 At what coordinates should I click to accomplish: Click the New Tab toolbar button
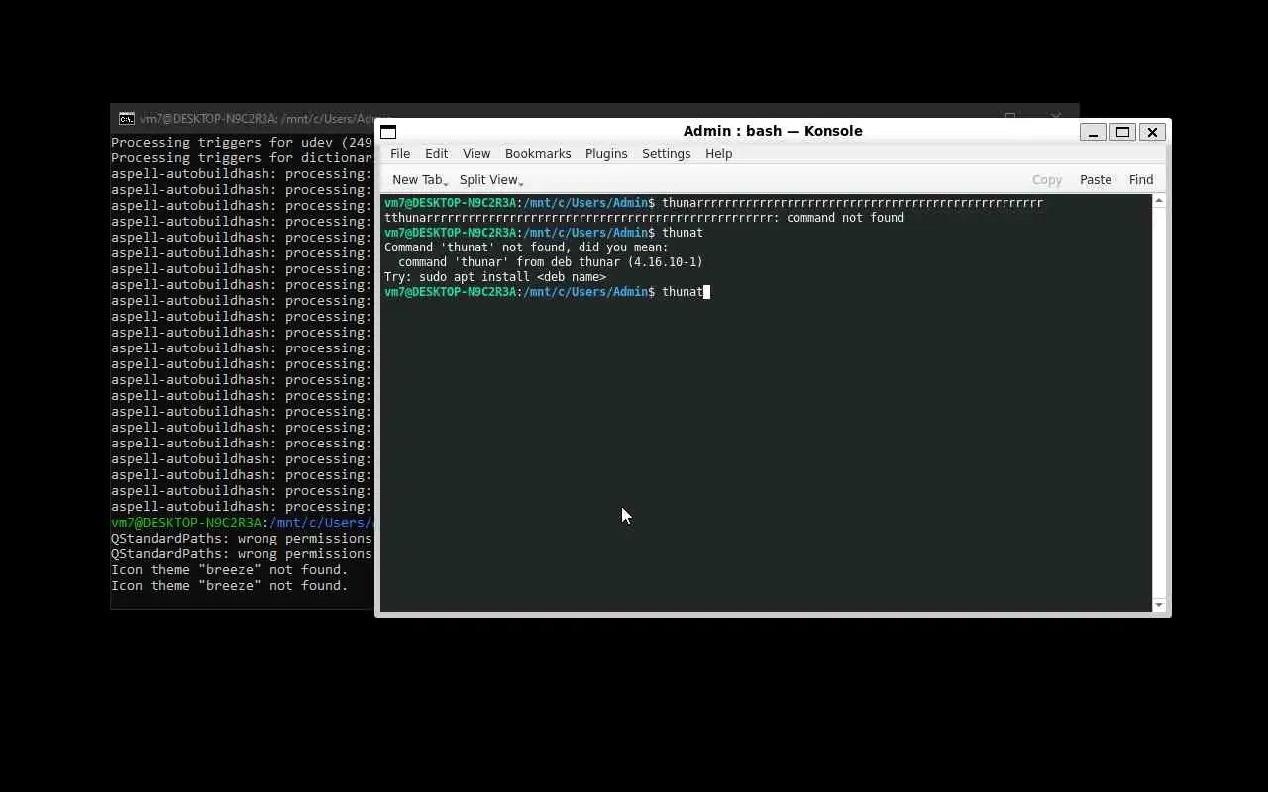419,180
